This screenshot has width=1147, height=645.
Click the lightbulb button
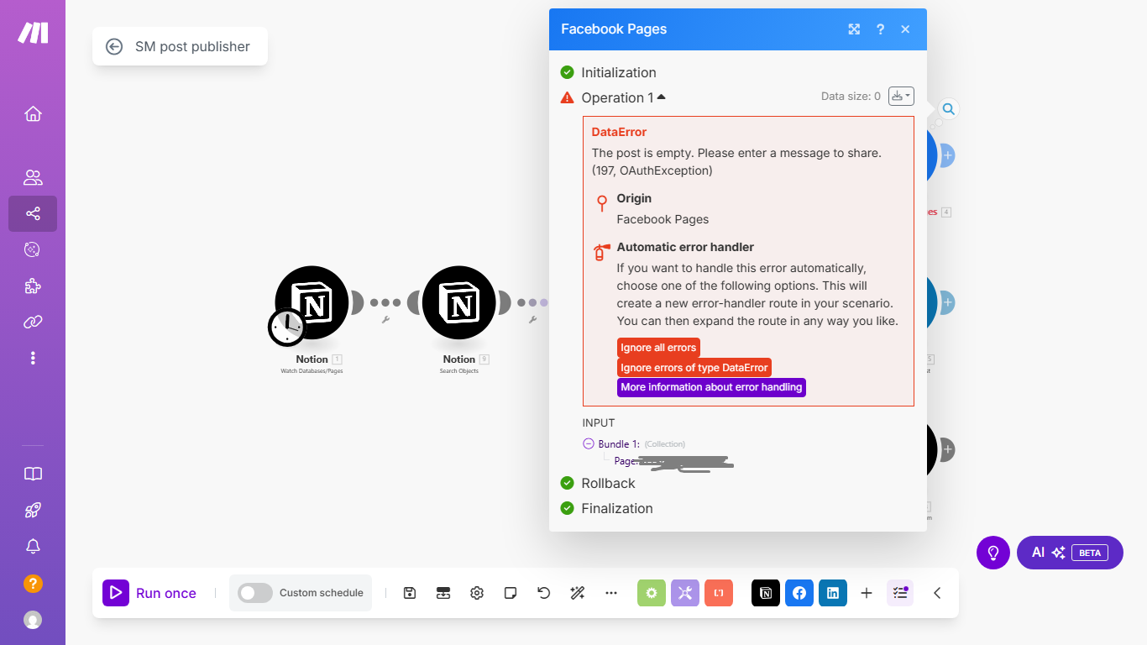(x=993, y=553)
